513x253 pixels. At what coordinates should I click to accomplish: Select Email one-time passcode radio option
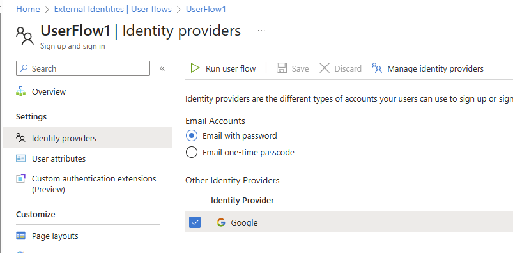click(192, 152)
